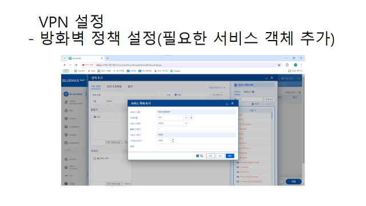
Task: Click the admin account sidebar icon
Action: [x=66, y=167]
